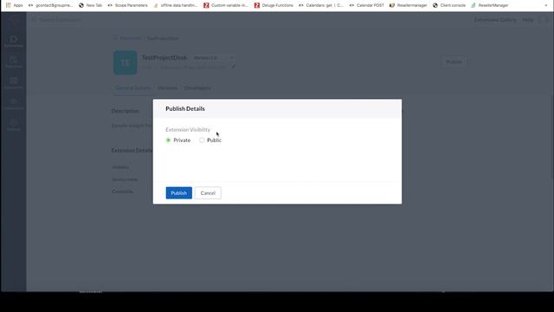This screenshot has width=554, height=312.
Task: Open the Client console bookmark
Action: (x=449, y=5)
